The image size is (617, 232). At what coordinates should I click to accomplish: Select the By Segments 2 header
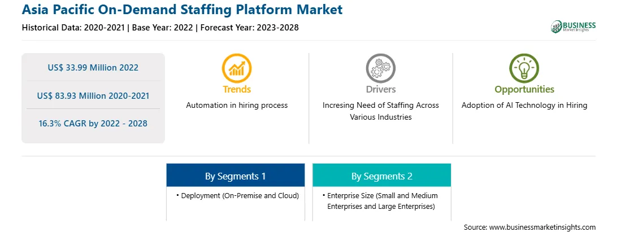click(382, 176)
